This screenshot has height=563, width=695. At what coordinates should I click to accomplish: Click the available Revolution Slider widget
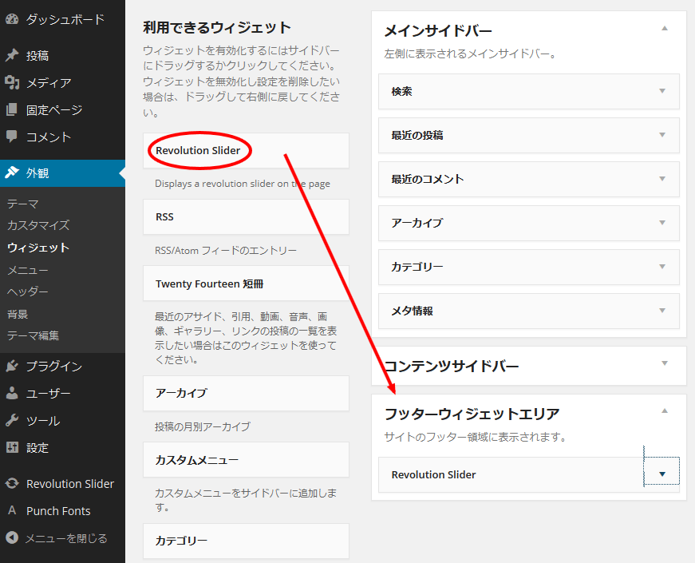[x=246, y=150]
